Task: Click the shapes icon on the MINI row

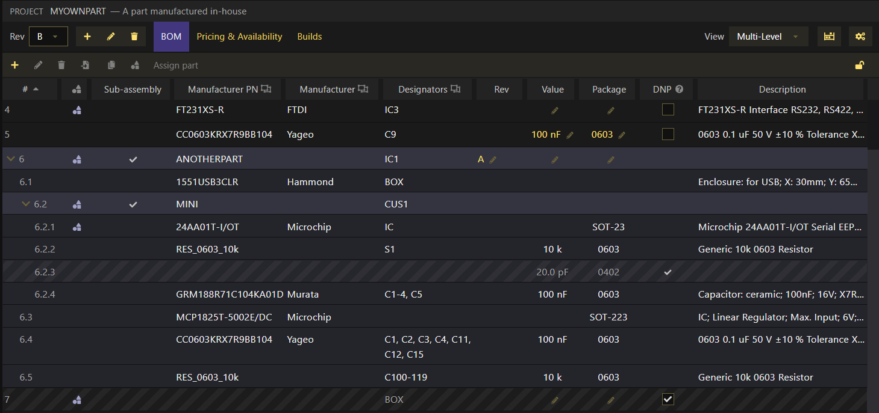Action: pos(77,204)
